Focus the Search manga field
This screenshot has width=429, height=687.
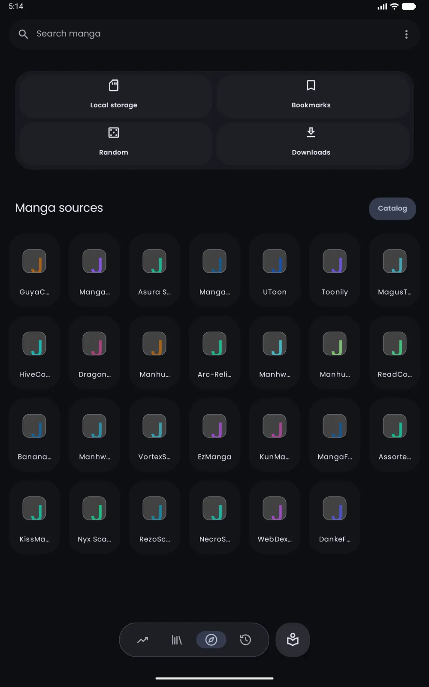coord(214,34)
